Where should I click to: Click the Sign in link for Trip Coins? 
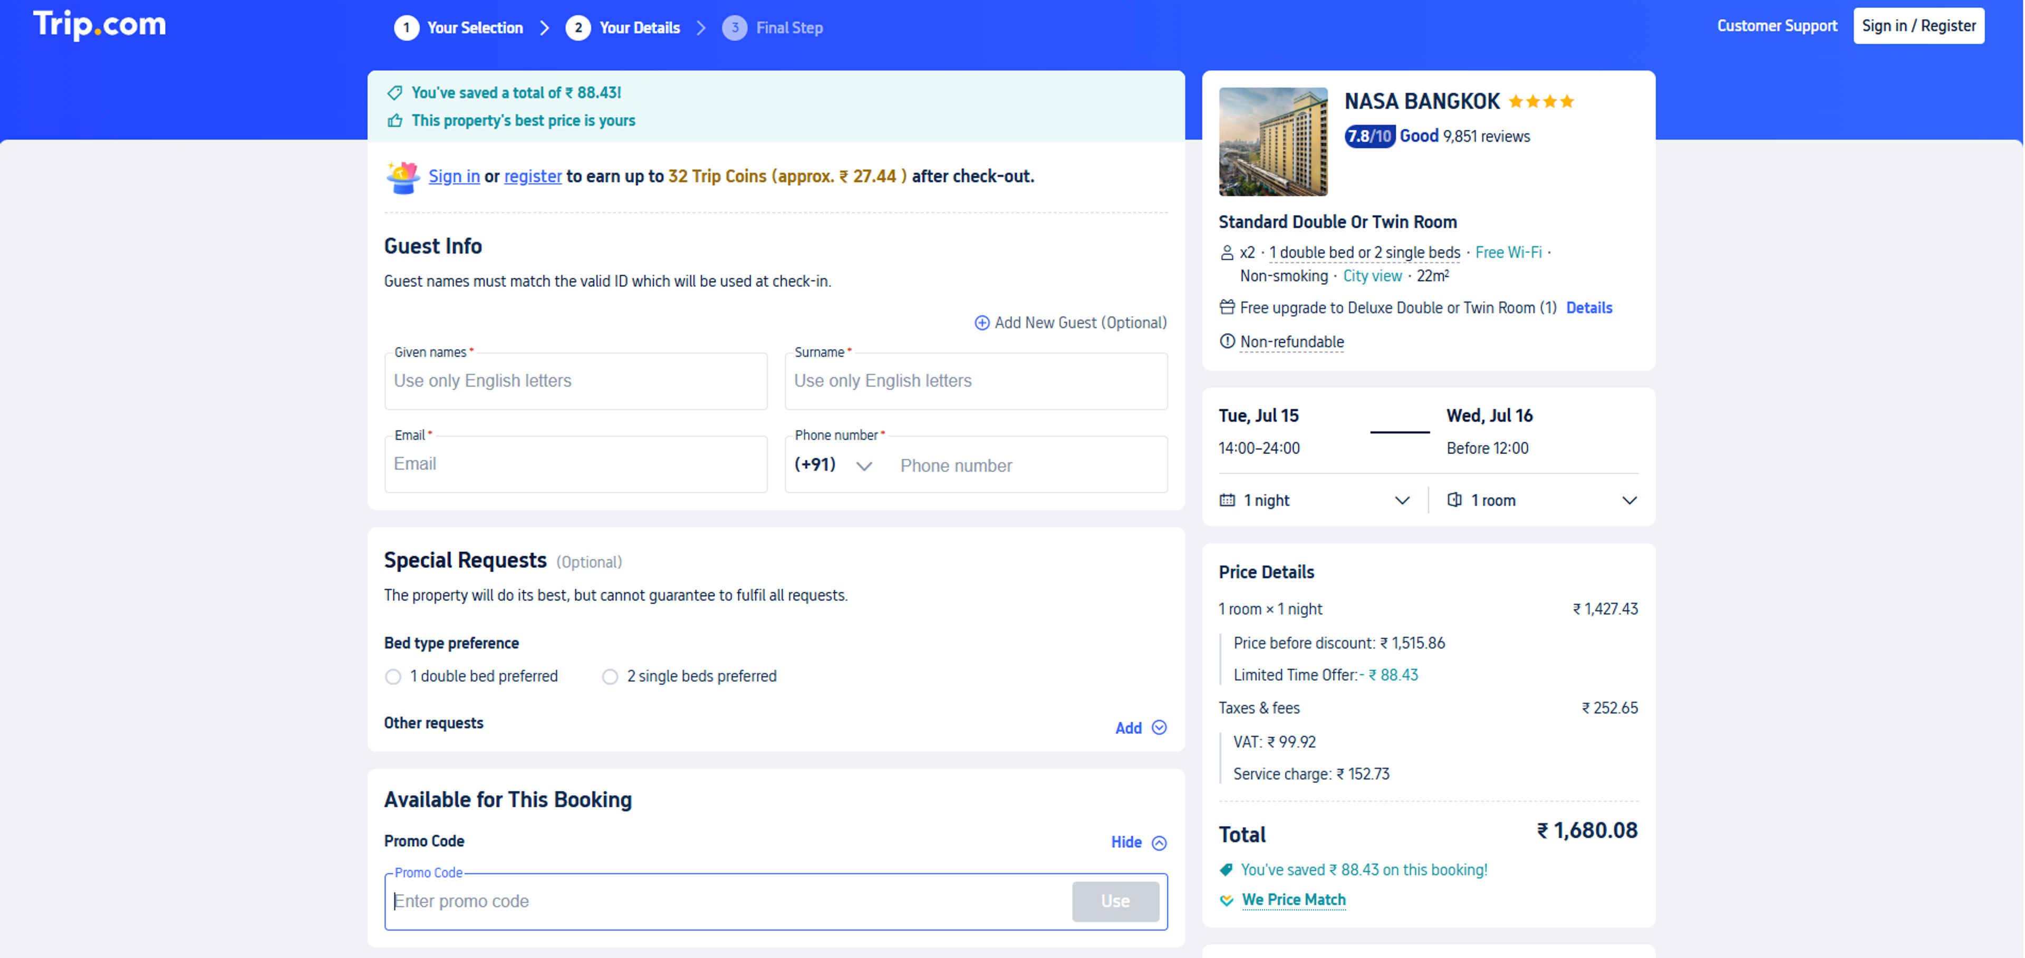[454, 176]
